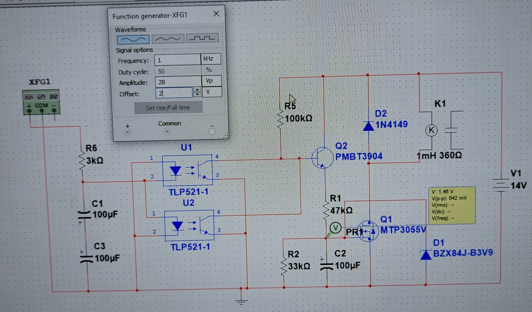532x312 pixels.
Task: Open the kHz frequency unit dropdown
Action: tap(211, 59)
